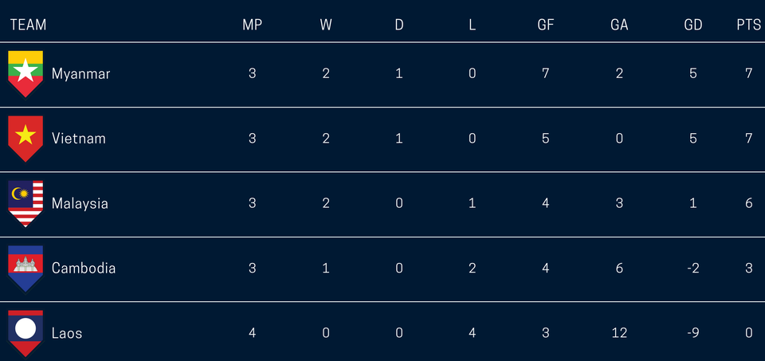This screenshot has width=765, height=361.
Task: Click the Vietnam flag icon
Action: pyautogui.click(x=25, y=138)
